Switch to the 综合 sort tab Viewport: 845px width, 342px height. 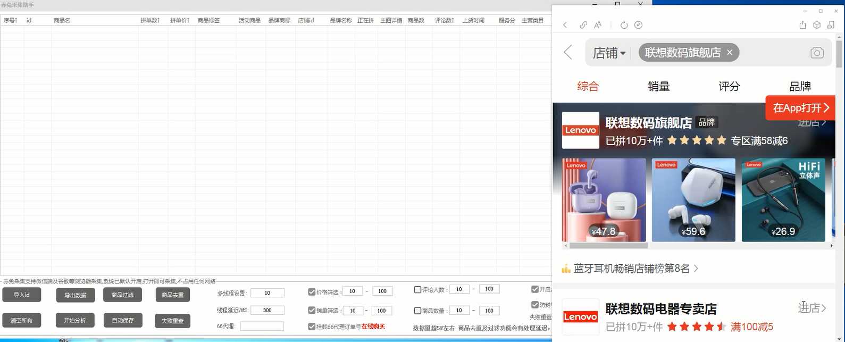click(588, 86)
